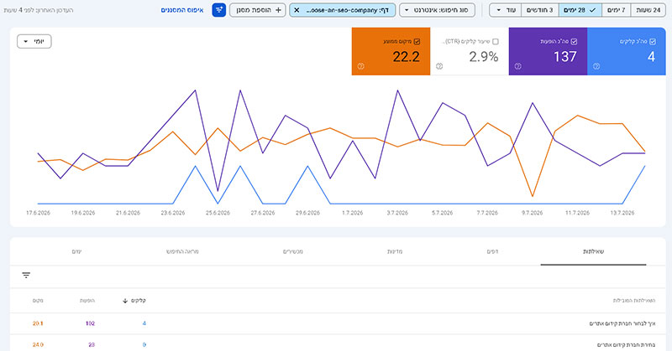Select the purple total impressions card
This screenshot has height=351, width=672.
549,51
